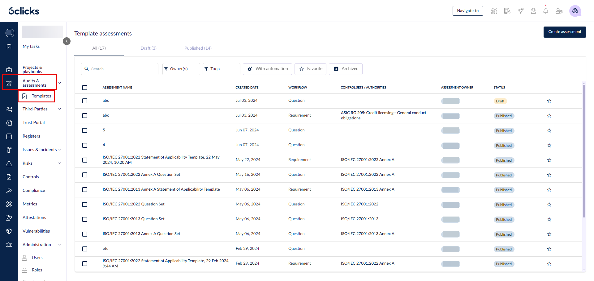Open the support headset person icon

click(533, 11)
